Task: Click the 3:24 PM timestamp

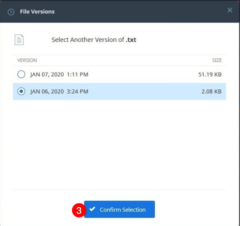Action: tap(77, 92)
